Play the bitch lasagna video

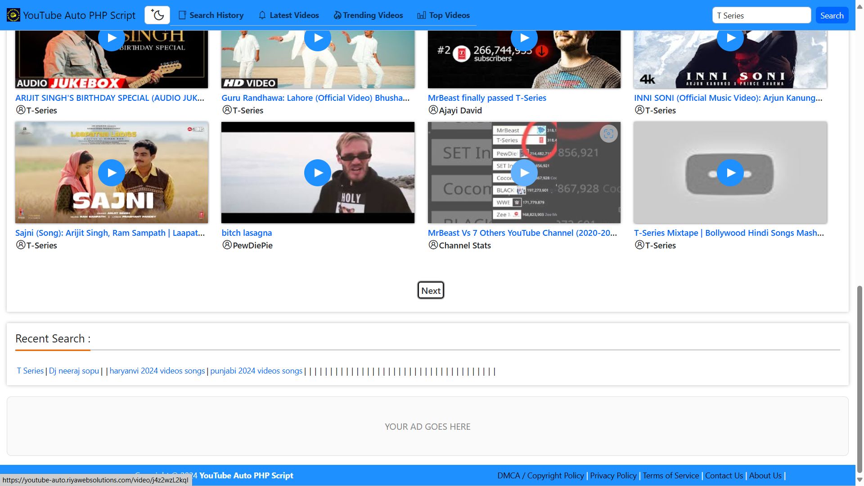317,173
